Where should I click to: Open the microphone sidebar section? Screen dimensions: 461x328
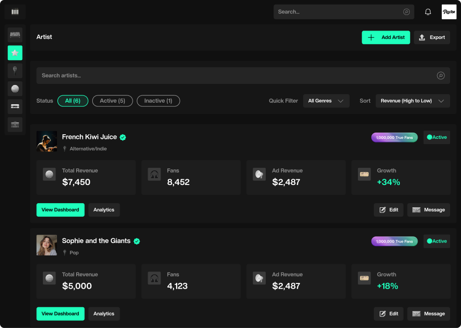(15, 71)
